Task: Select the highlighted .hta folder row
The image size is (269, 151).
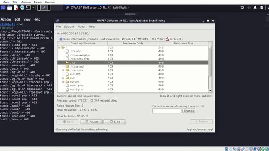Action: click(x=133, y=62)
